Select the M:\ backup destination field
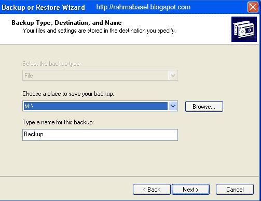The width and height of the screenshot is (261, 201). tap(100, 106)
